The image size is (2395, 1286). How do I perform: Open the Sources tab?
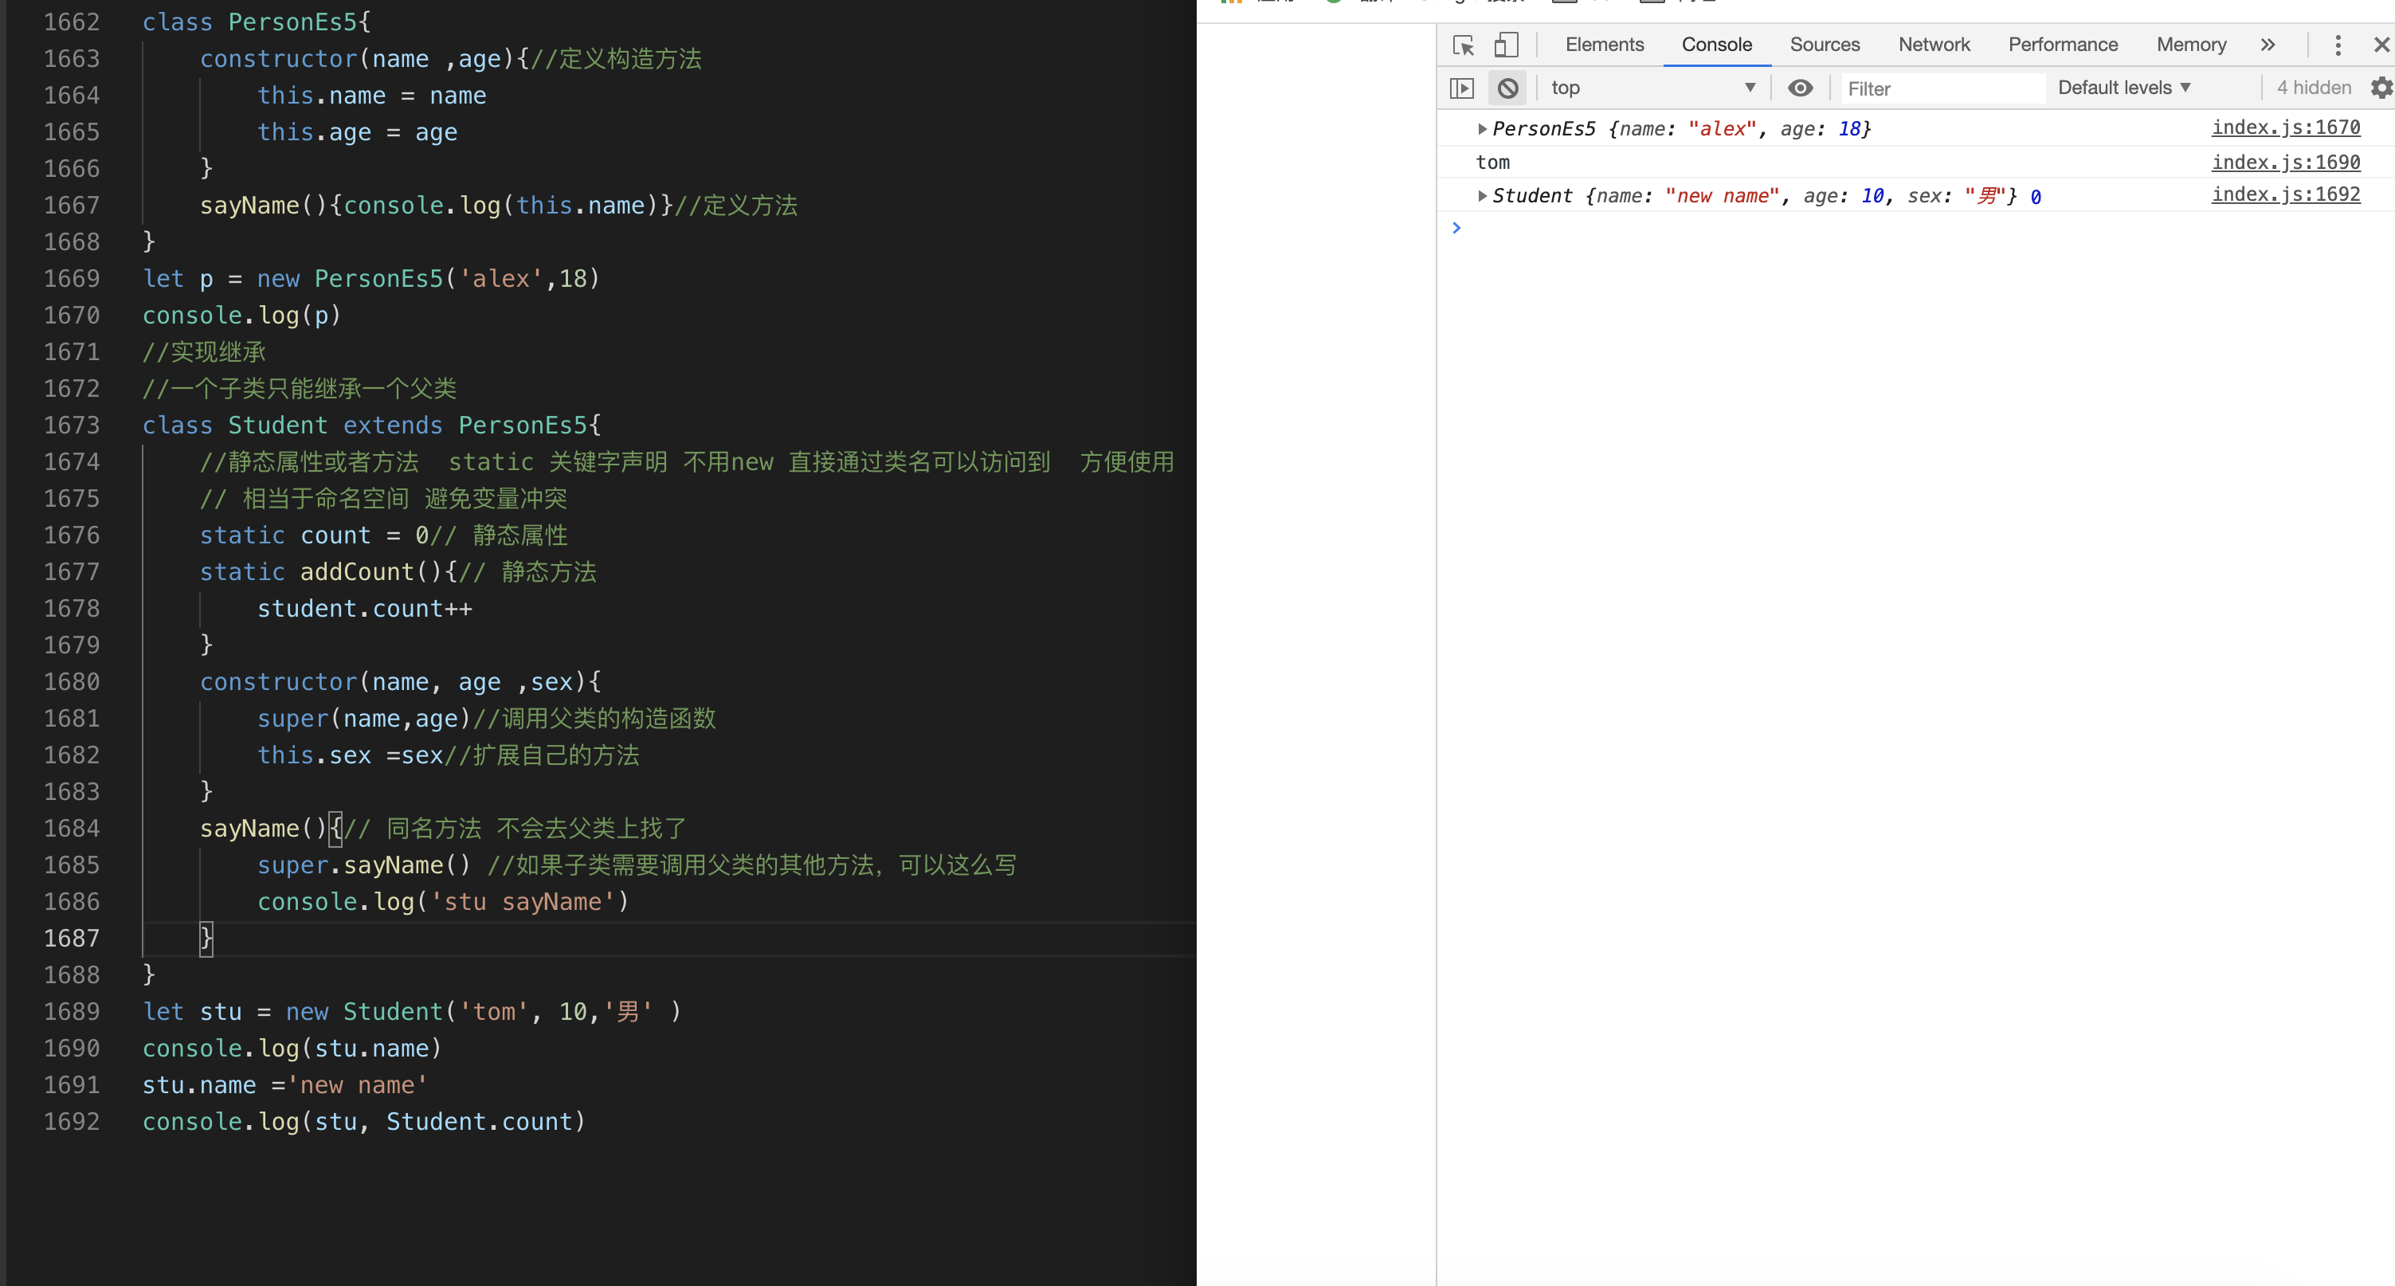click(x=1825, y=45)
